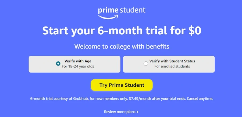242x117 pixels.
Task: Click the For 18-24 year olds description
Action: [78, 67]
